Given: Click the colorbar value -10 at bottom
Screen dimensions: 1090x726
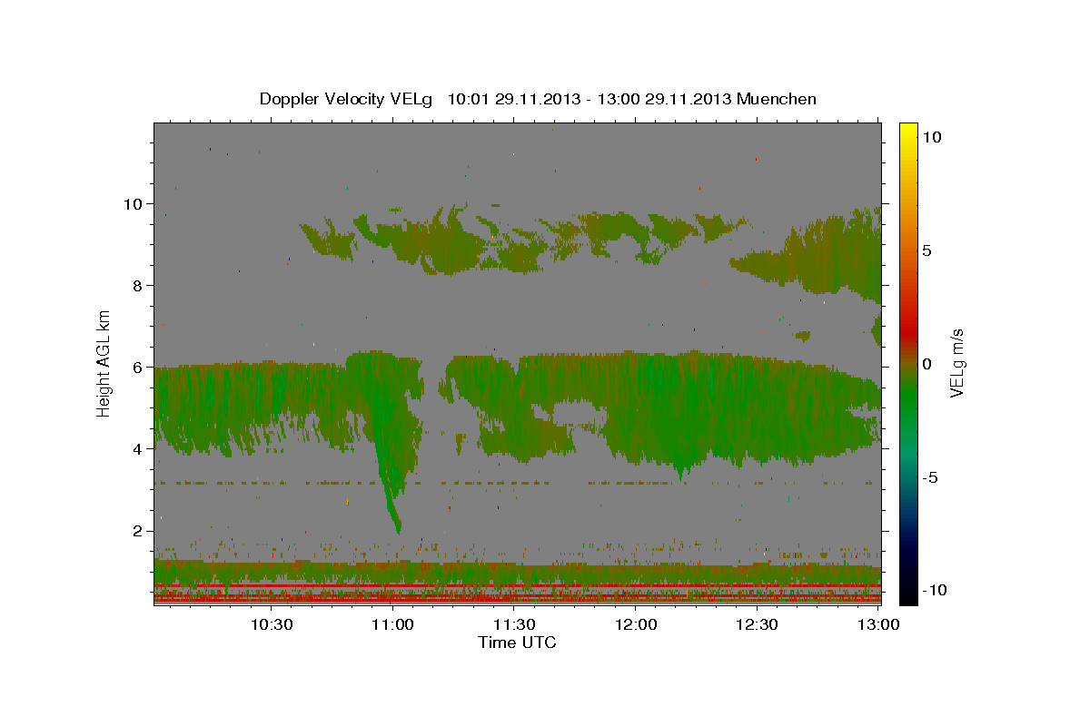Looking at the screenshot, I should (935, 590).
